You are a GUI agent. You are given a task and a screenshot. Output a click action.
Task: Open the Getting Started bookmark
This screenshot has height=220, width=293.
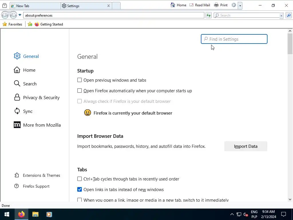tap(49, 24)
